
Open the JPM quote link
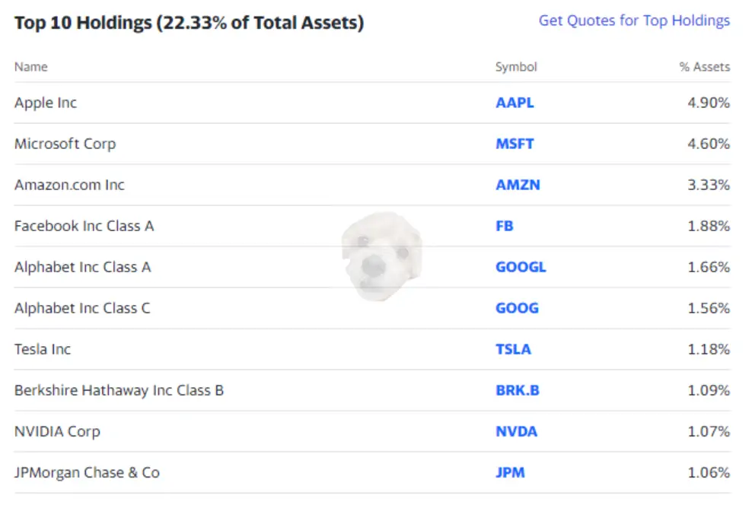511,472
